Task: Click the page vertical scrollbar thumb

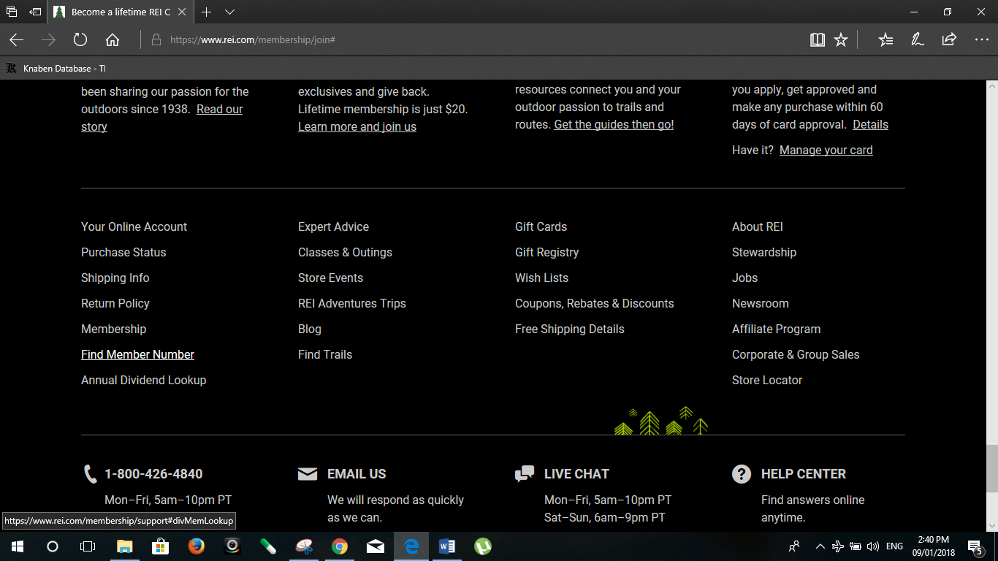Action: [x=991, y=468]
